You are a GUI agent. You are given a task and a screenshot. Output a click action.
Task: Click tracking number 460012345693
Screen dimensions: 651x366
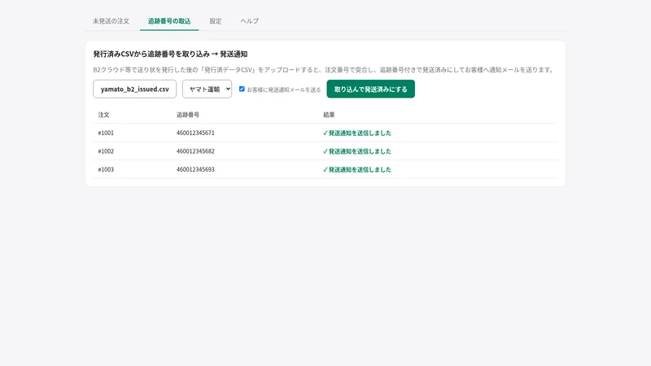(x=195, y=169)
